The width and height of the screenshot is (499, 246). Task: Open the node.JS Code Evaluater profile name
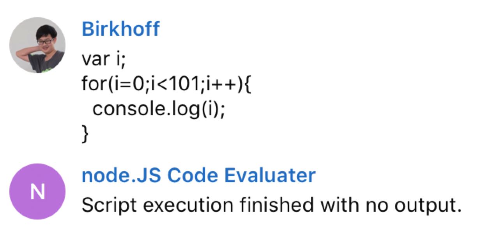198,176
